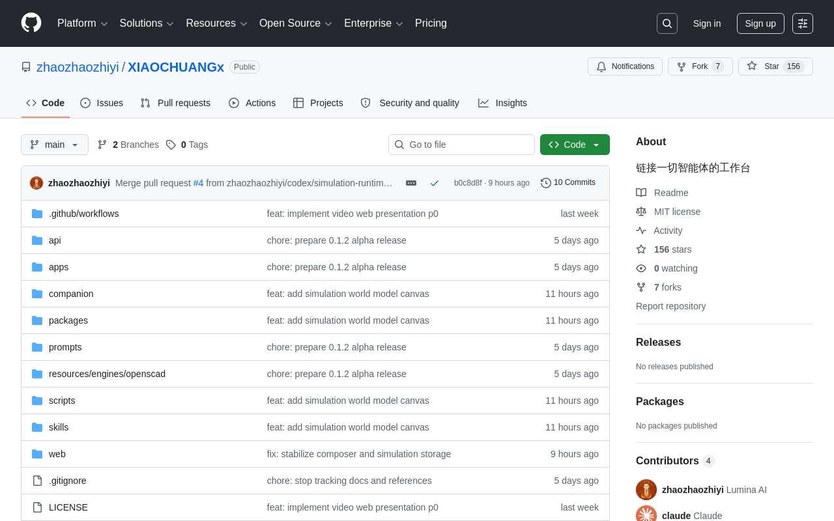Open zhaozhaozhiyi contributor avatar
This screenshot has width=834, height=521.
click(x=646, y=490)
